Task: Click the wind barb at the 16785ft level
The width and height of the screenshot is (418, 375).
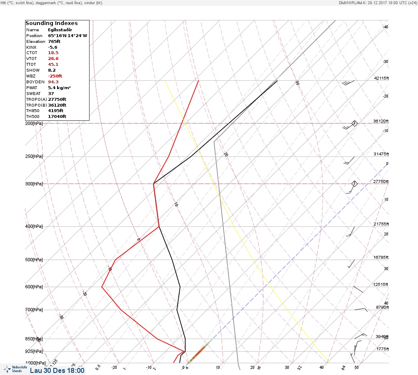Action: click(x=351, y=264)
